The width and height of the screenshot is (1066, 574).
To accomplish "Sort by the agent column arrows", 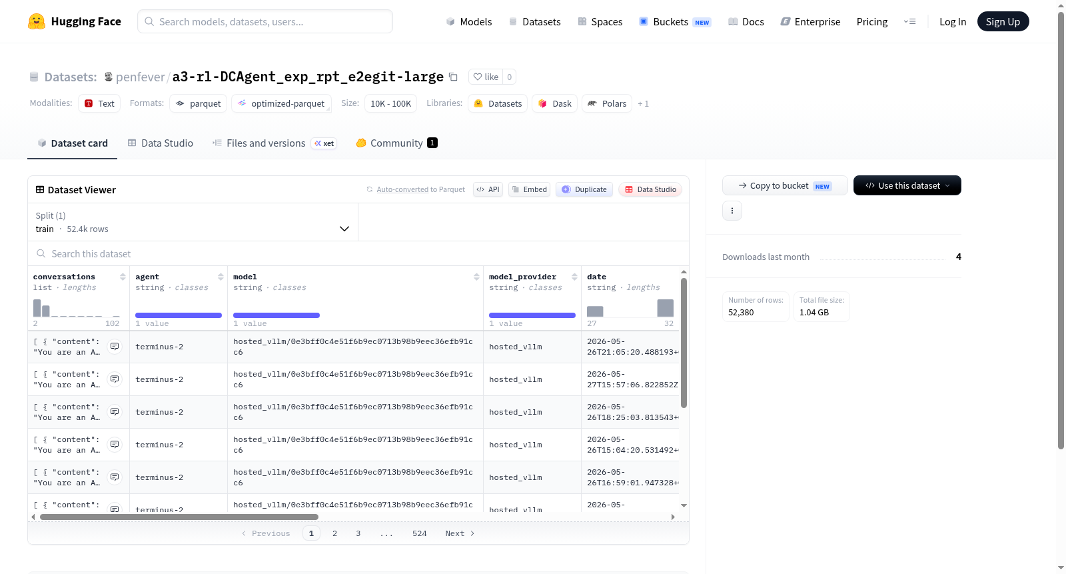I will [x=221, y=277].
